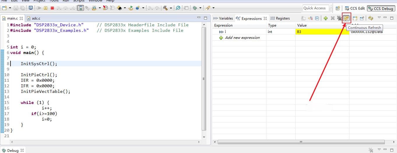
Task: Click the monitor-shaped debug target toolbar icon
Action: point(31,8)
